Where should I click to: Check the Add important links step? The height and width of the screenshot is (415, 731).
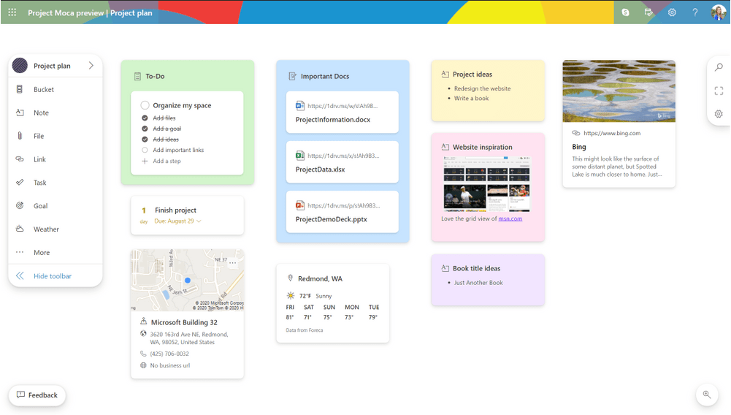[145, 150]
